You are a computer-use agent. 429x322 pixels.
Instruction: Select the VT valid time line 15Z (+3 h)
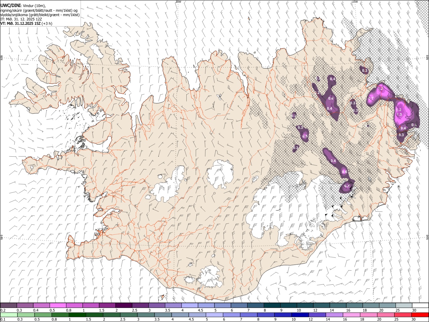click(x=26, y=23)
